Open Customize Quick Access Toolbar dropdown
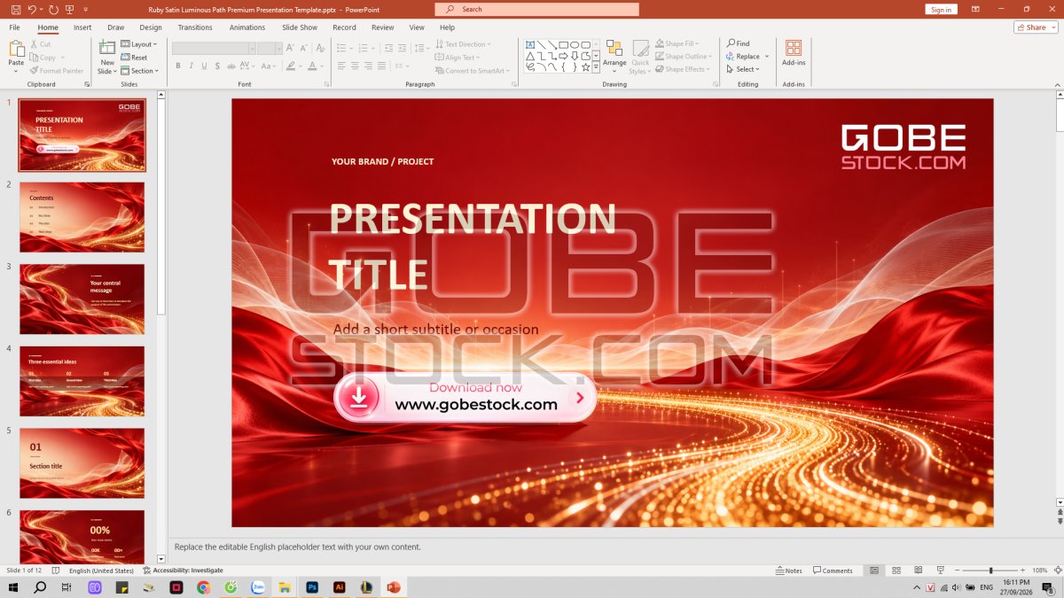1064x598 pixels. [86, 9]
